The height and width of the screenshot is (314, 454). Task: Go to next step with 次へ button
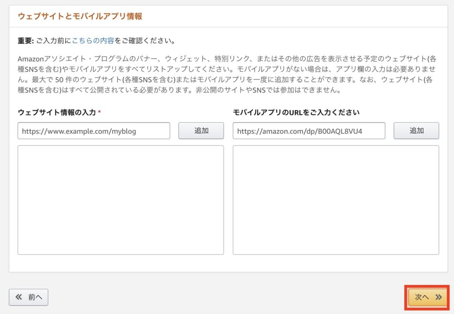pyautogui.click(x=427, y=297)
